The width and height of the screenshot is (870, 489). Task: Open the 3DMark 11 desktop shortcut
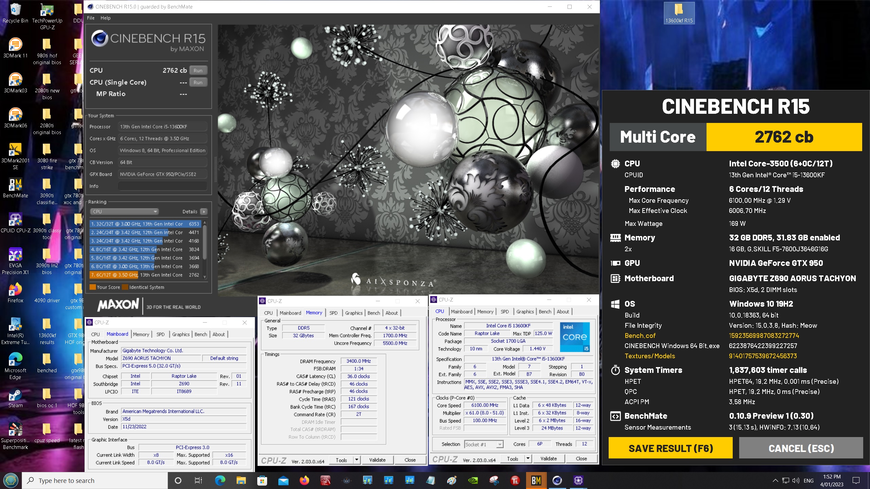pos(15,48)
